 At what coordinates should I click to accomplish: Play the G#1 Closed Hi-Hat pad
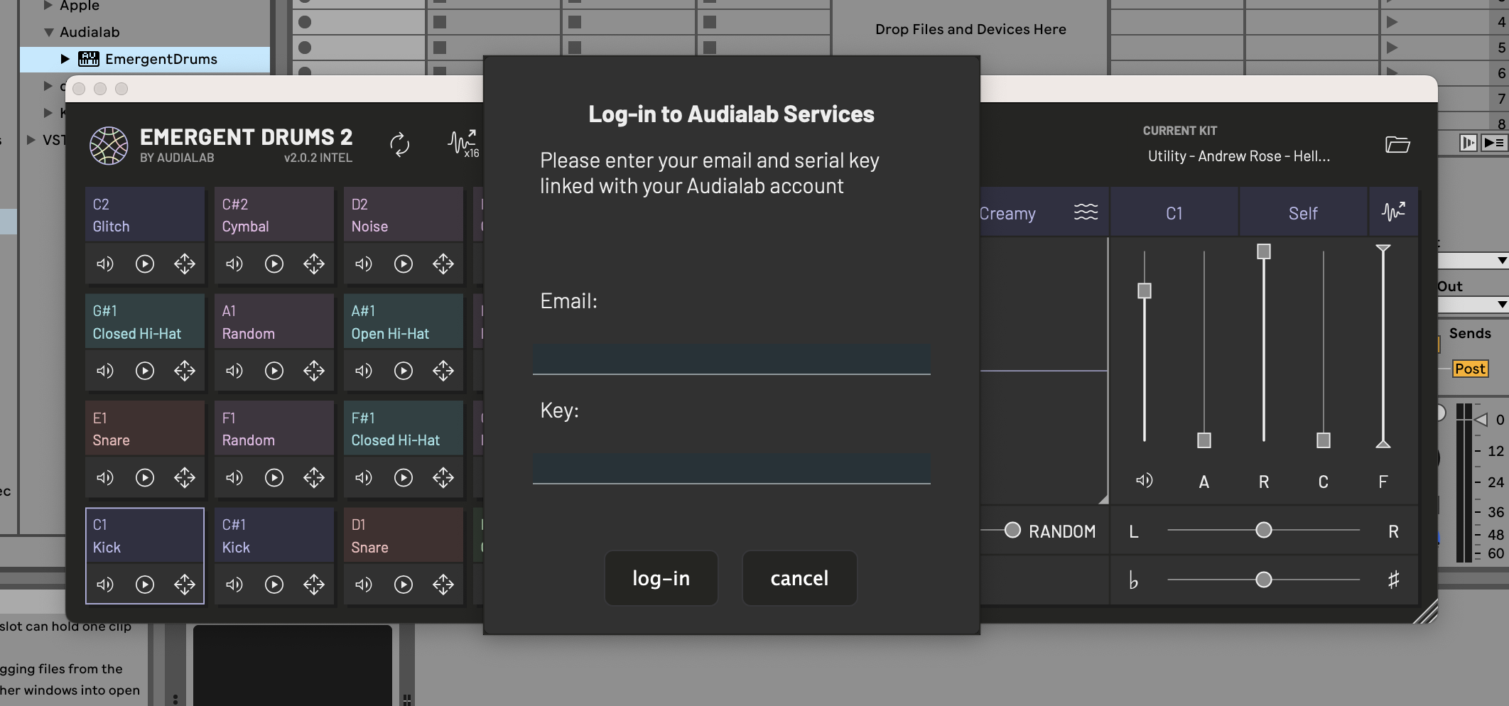[x=145, y=371]
